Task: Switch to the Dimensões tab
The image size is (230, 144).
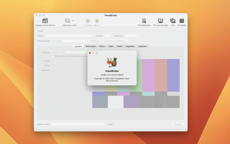Action: pyautogui.click(x=91, y=46)
